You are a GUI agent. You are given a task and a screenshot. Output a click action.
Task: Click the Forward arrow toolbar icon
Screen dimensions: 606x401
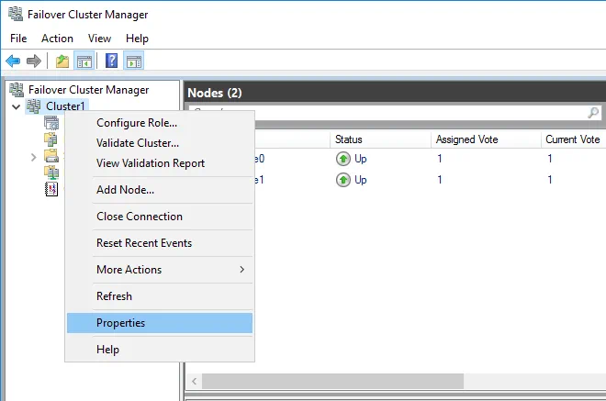pyautogui.click(x=33, y=61)
